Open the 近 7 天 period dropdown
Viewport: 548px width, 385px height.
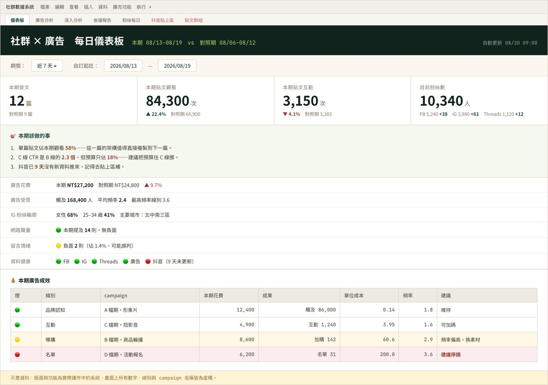tap(47, 66)
